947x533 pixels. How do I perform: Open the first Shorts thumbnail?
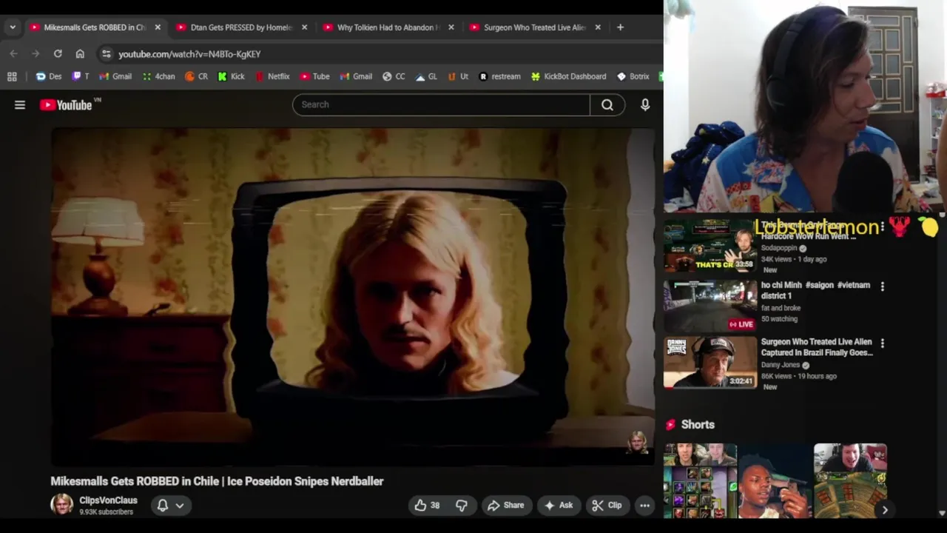click(700, 481)
